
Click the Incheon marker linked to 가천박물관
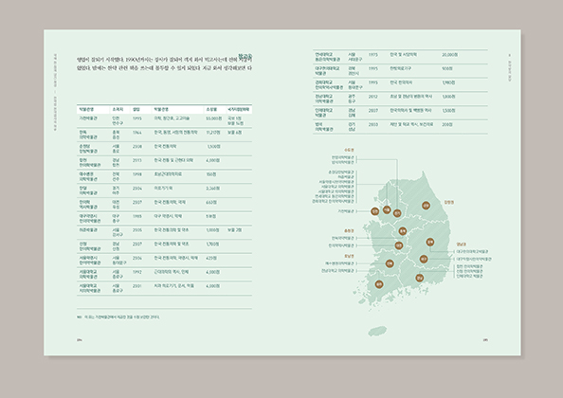374,211
